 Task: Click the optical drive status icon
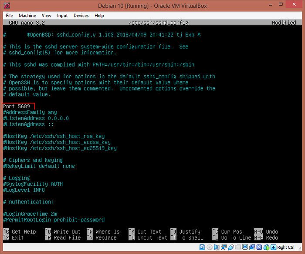click(x=209, y=247)
